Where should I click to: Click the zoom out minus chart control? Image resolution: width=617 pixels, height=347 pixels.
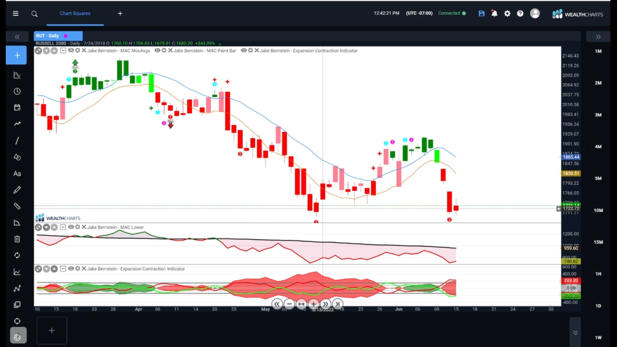tap(289, 304)
